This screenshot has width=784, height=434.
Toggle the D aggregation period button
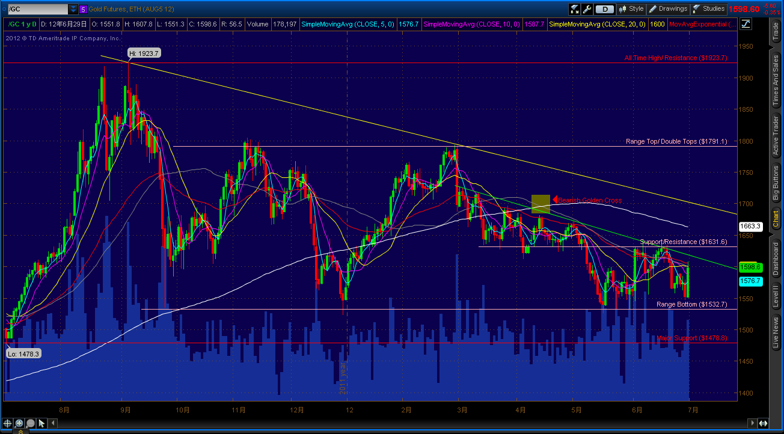[605, 8]
